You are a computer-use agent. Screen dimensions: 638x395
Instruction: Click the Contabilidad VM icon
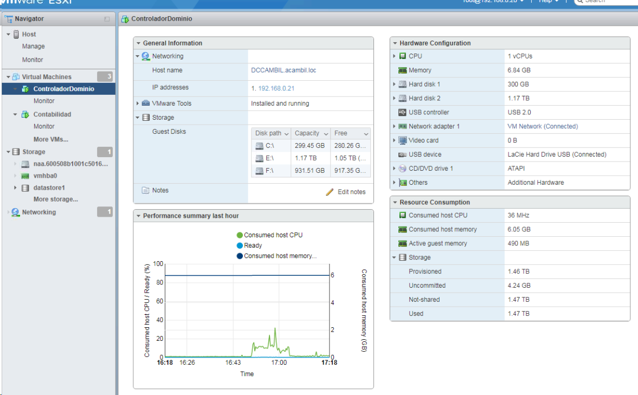pyautogui.click(x=25, y=114)
